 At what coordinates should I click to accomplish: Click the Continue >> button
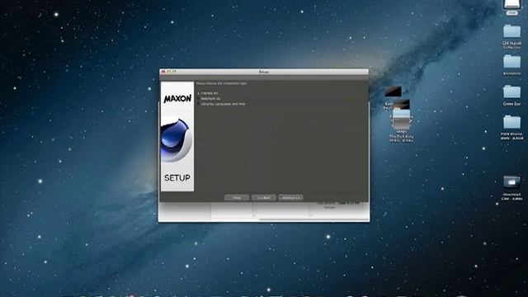(290, 198)
